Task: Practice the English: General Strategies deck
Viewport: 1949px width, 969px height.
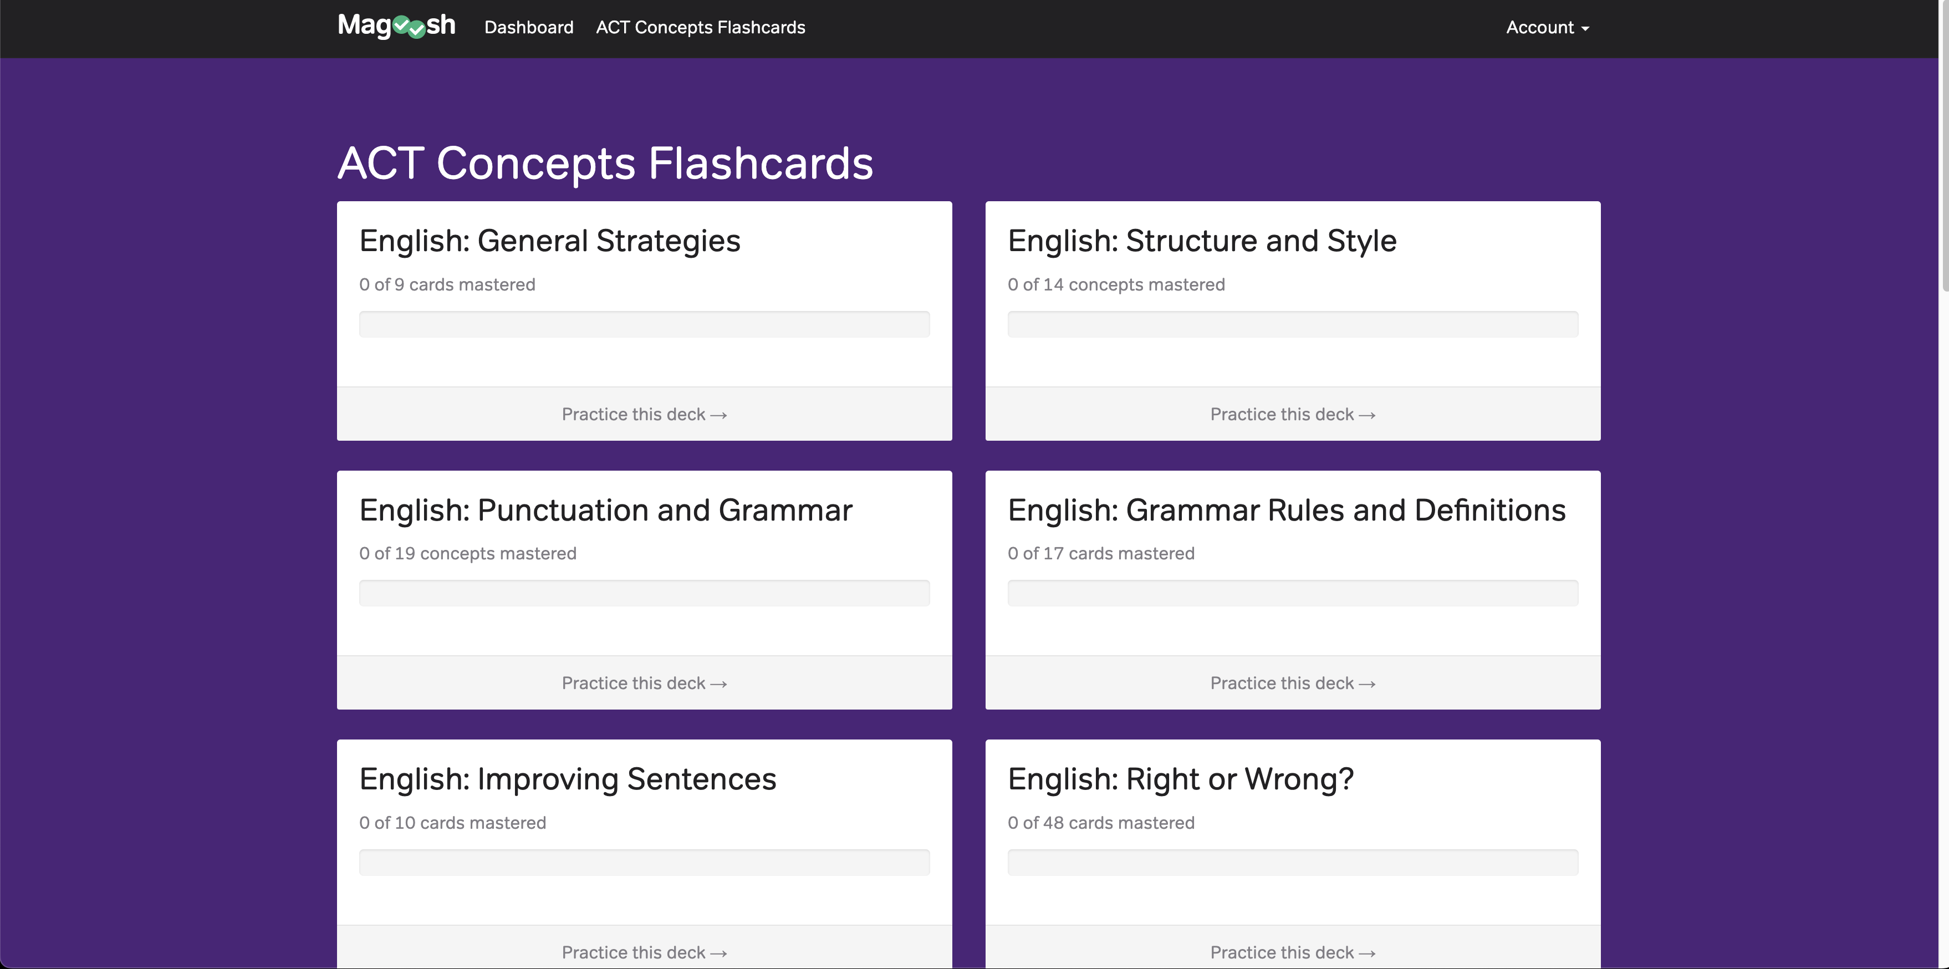Action: (x=644, y=415)
